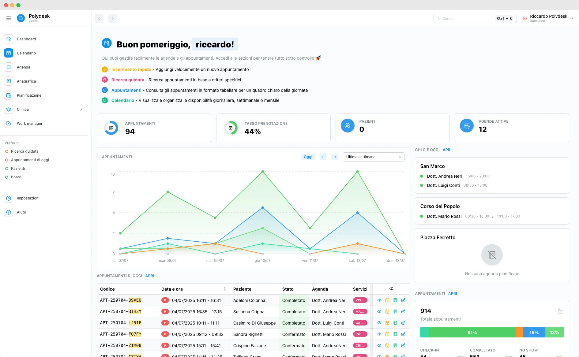Open the agenda icon on Casimiro Di Giuseppe's row
Screen dimensions: 579x357
point(396,323)
